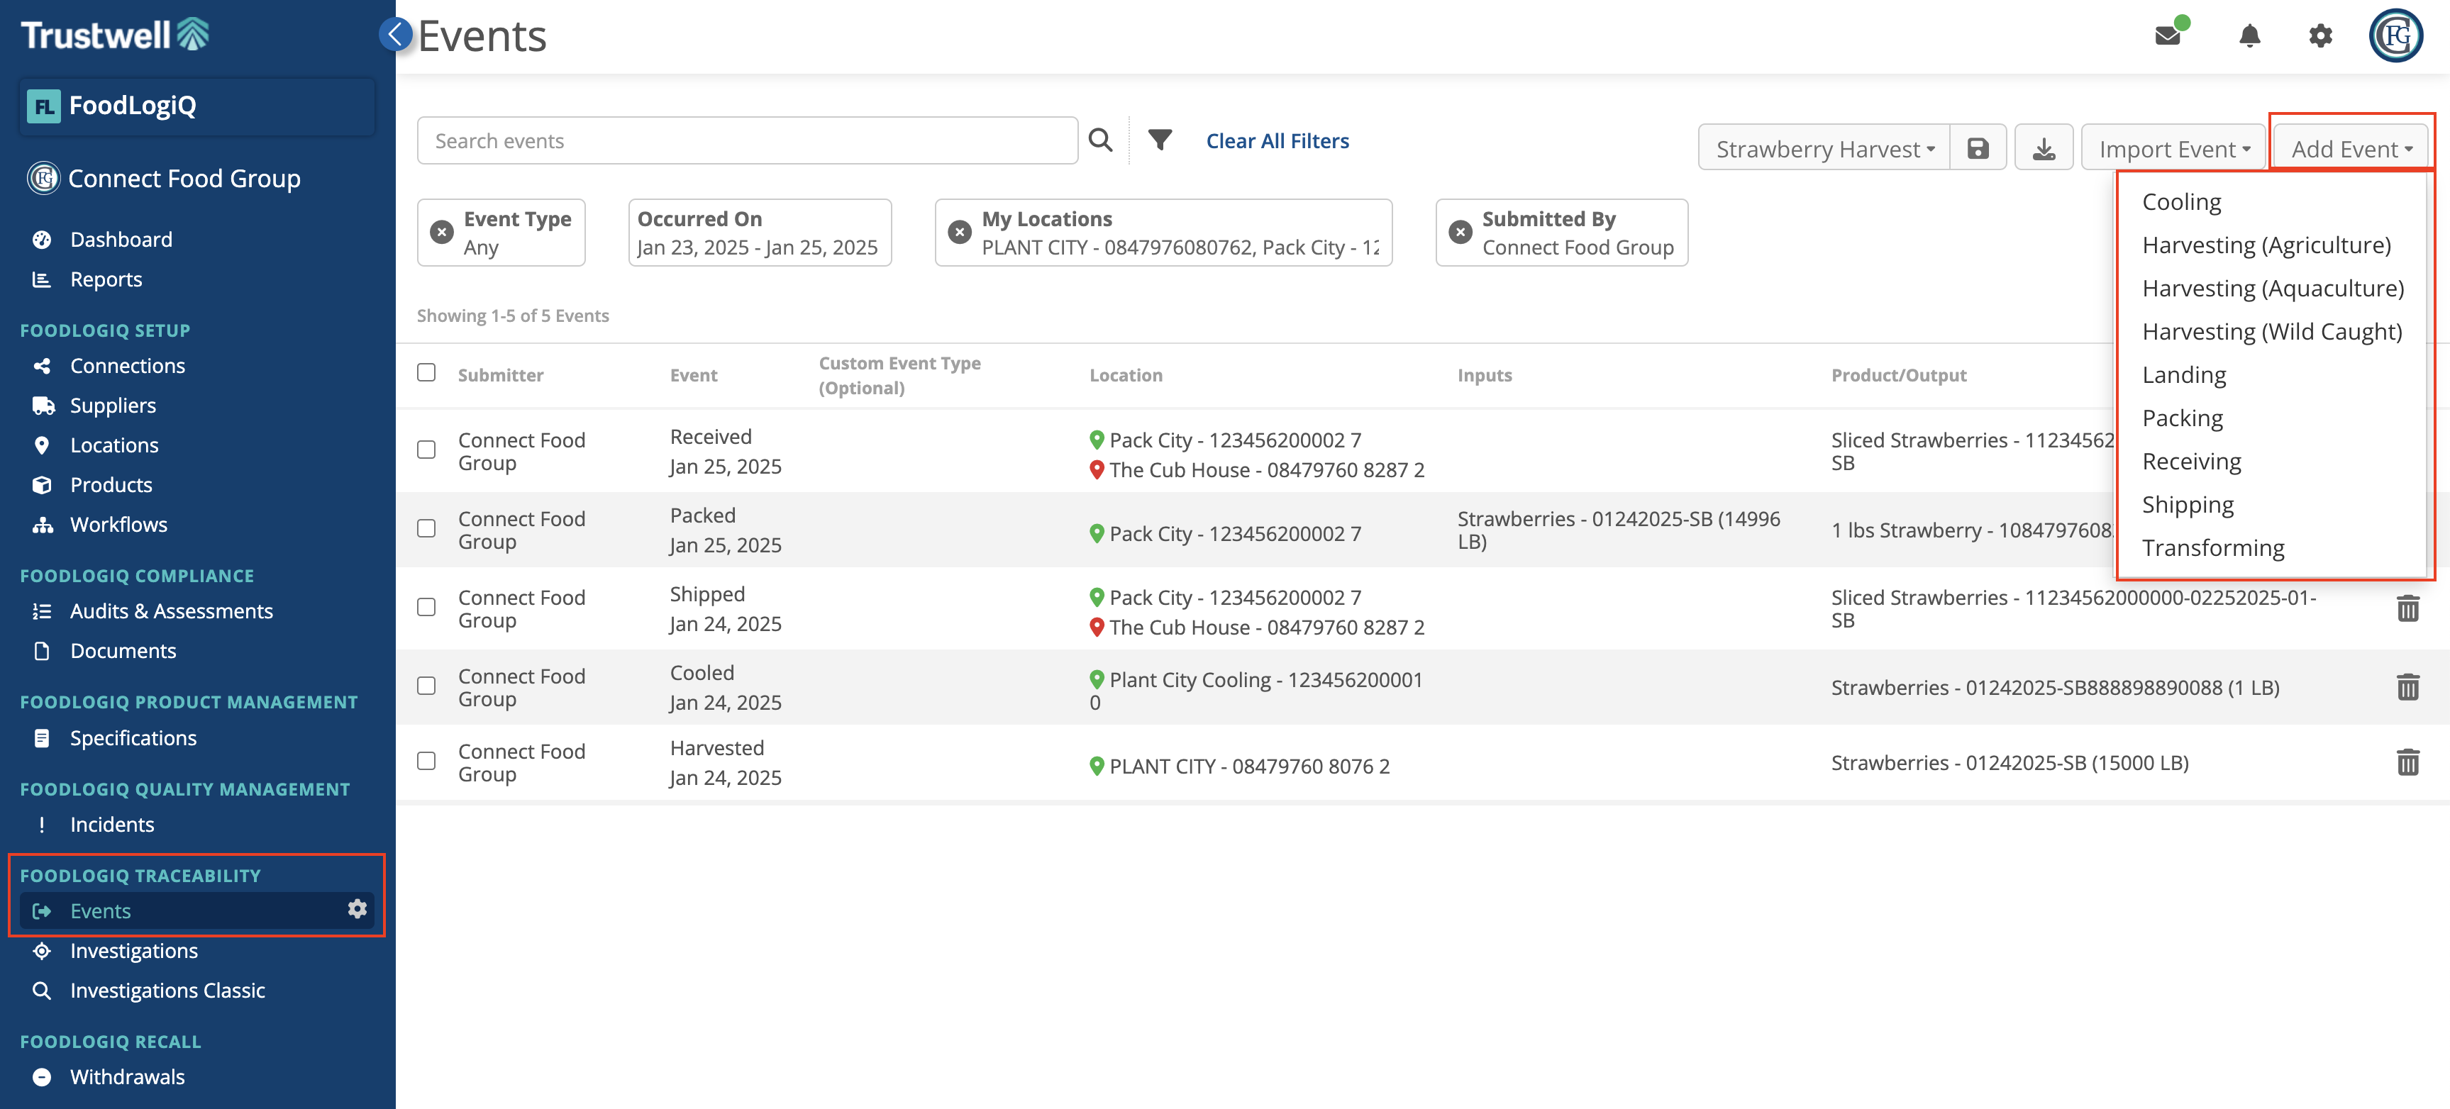Remove the Submitted By filter

point(1459,232)
